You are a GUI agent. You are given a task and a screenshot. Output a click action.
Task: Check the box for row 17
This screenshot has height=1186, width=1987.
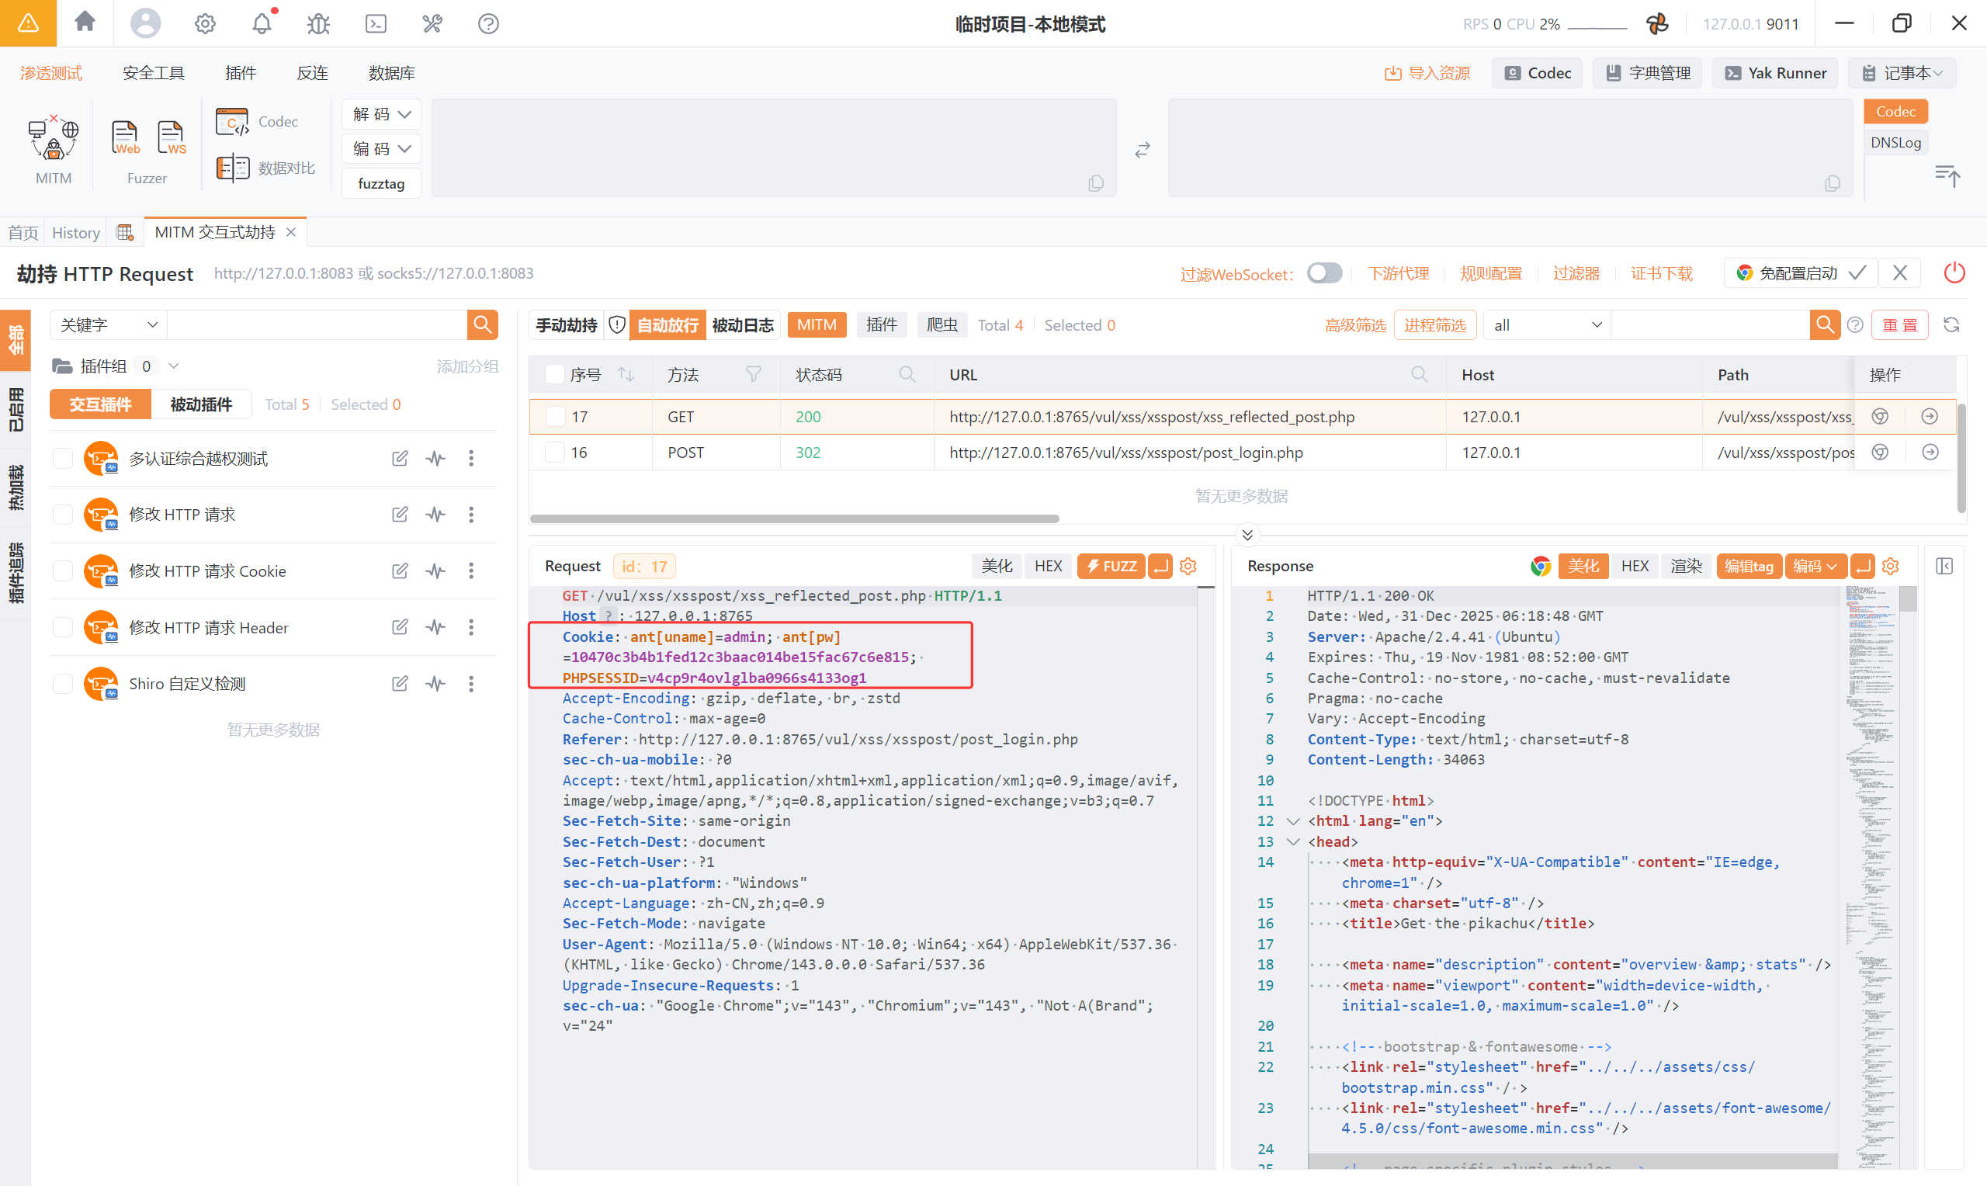tap(554, 416)
